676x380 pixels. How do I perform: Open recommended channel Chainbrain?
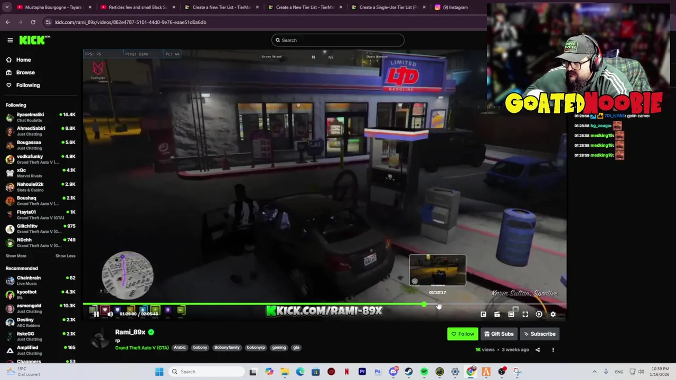tap(41, 280)
